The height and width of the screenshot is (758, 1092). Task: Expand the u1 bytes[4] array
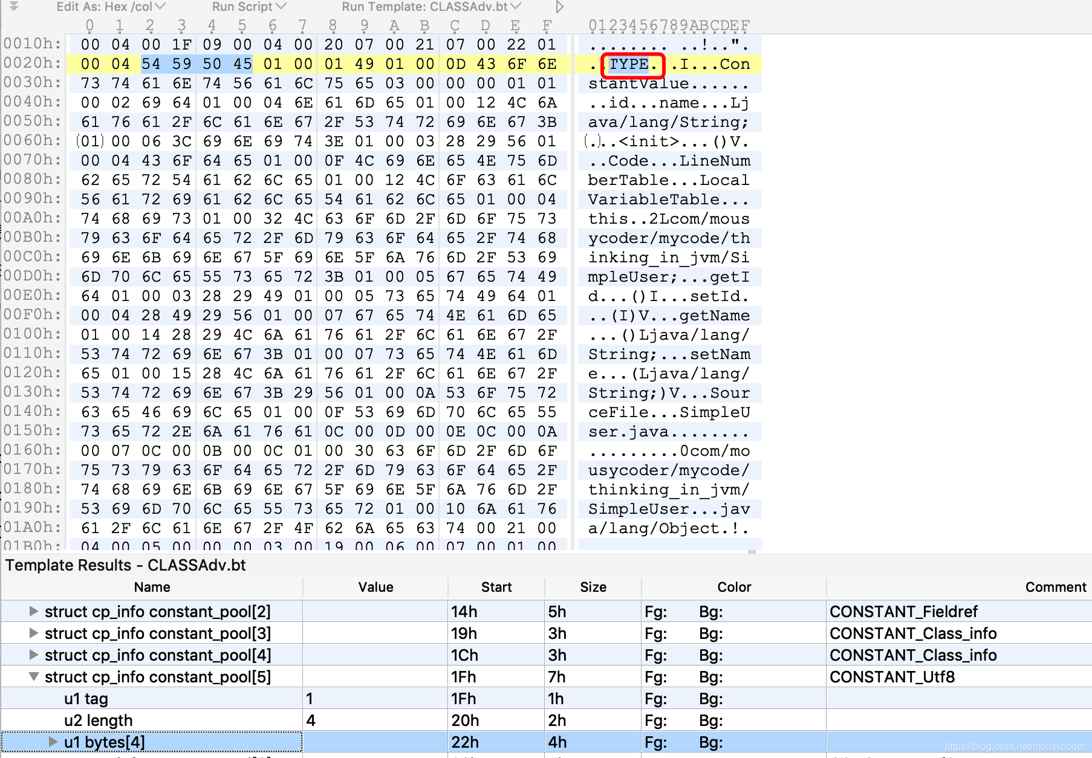[x=53, y=742]
